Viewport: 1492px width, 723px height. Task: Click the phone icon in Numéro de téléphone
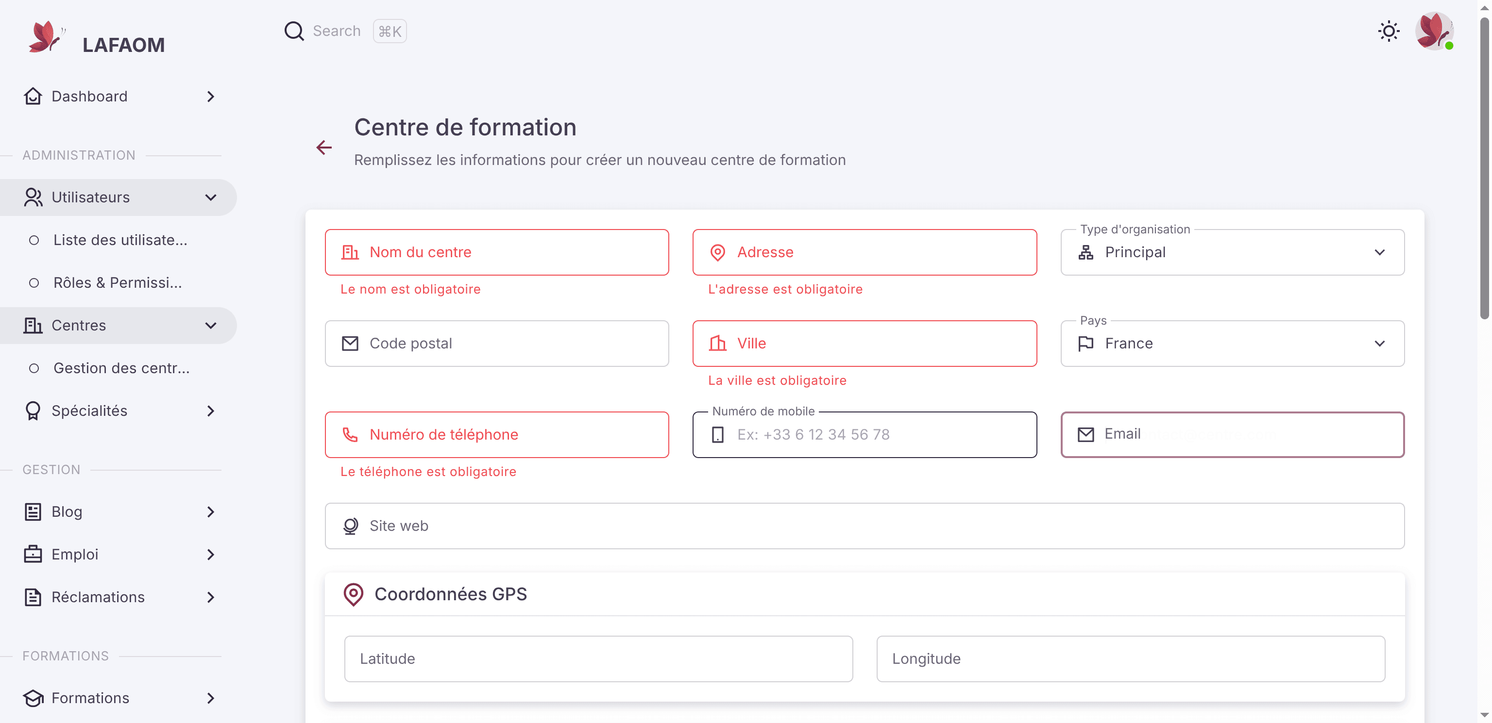[350, 435]
